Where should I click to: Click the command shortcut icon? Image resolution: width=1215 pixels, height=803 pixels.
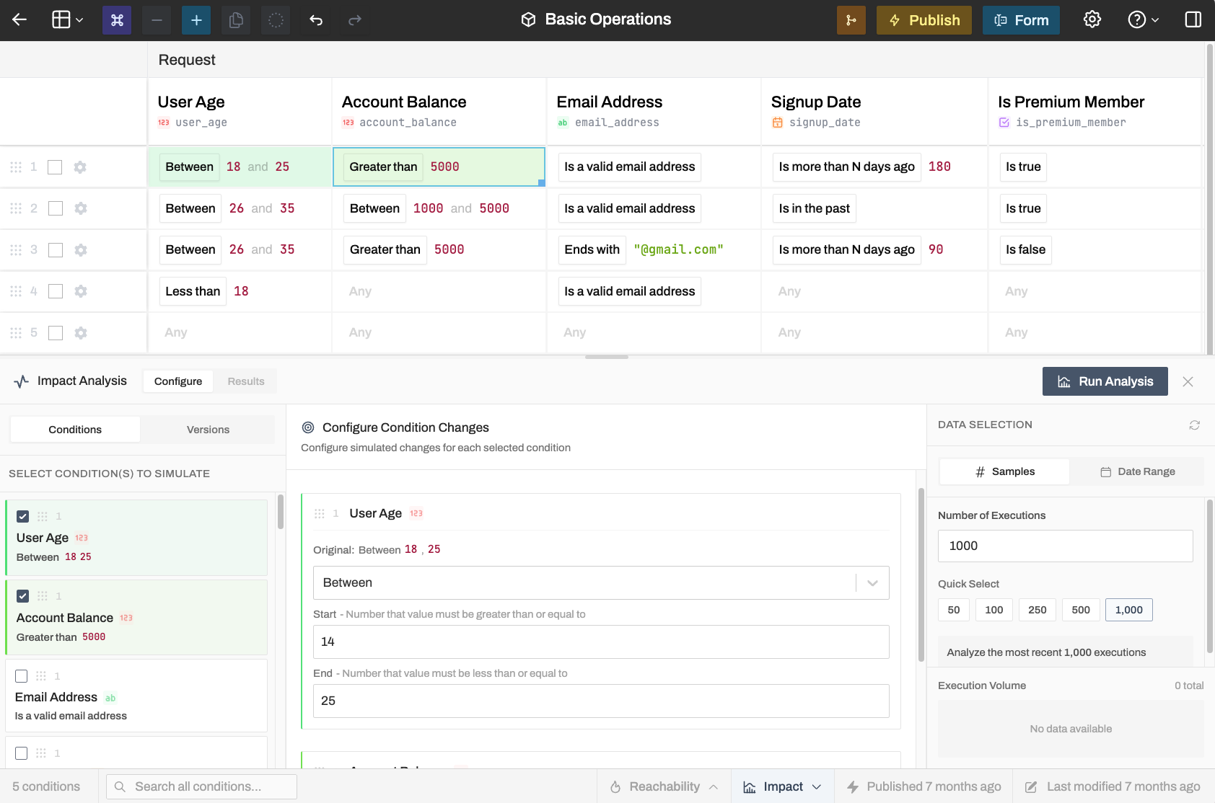point(117,20)
